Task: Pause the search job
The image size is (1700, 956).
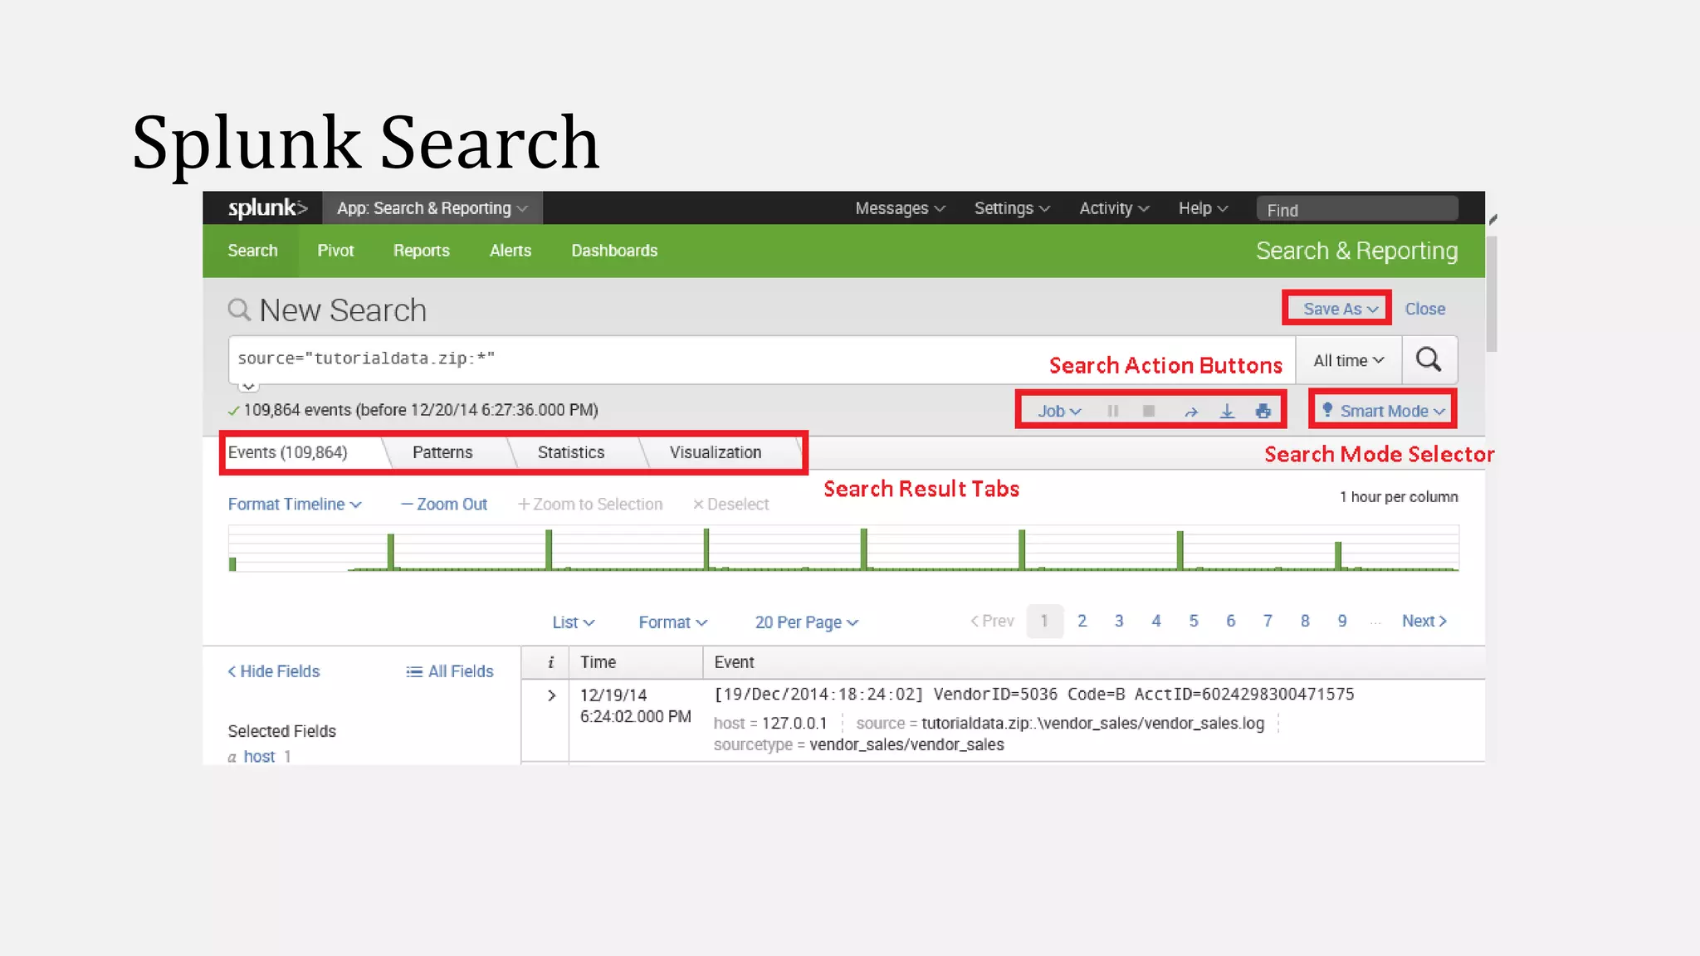Action: click(x=1113, y=411)
